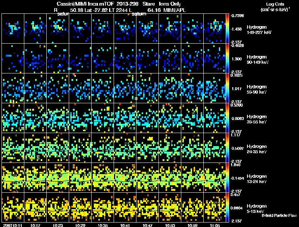Click the "-1.438" color scale value
299x227 pixels.
[236, 29]
